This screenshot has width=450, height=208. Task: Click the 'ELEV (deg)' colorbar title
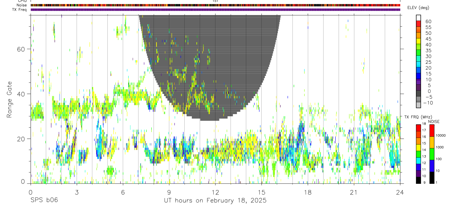click(418, 8)
